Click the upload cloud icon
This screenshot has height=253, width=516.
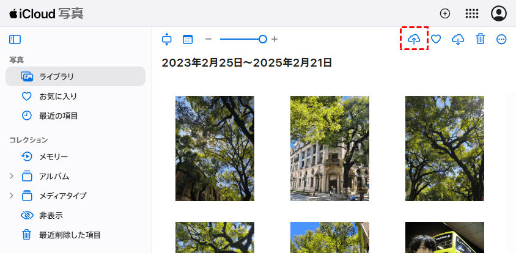pyautogui.click(x=414, y=40)
